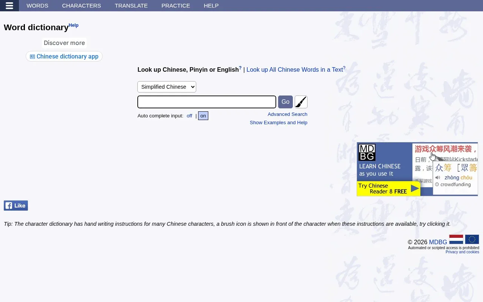Open the HELP menu
This screenshot has height=302, width=483.
pos(211,6)
